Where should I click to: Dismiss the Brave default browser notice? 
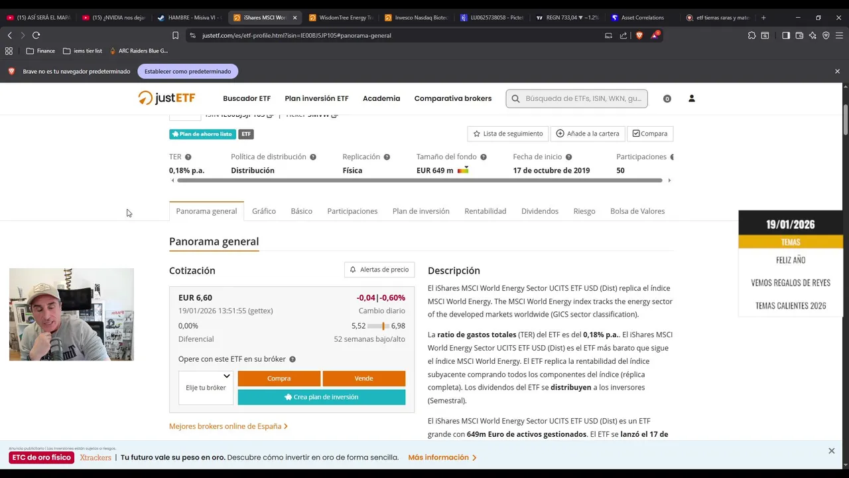[837, 71]
